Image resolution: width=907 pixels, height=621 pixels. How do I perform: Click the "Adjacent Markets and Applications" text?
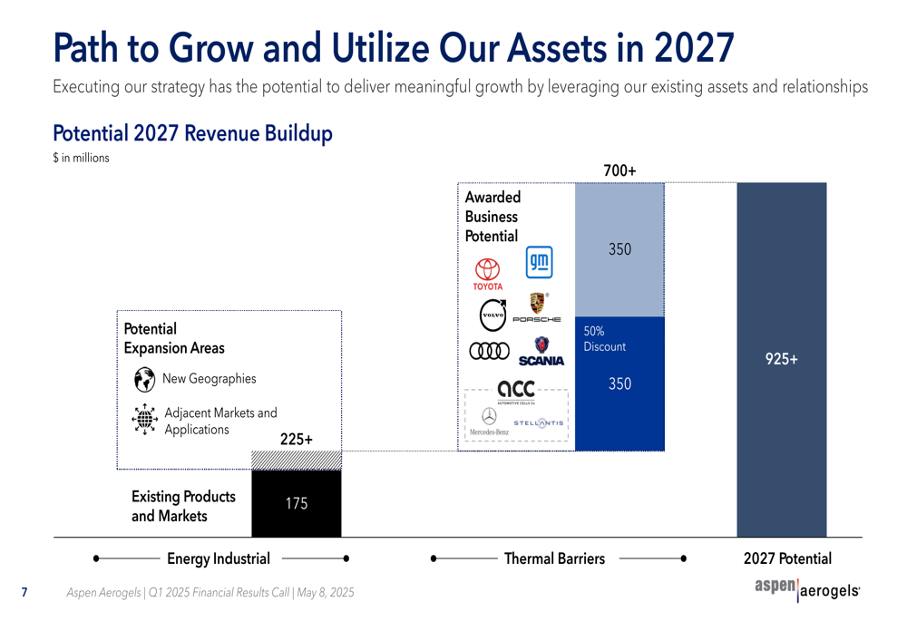(221, 421)
